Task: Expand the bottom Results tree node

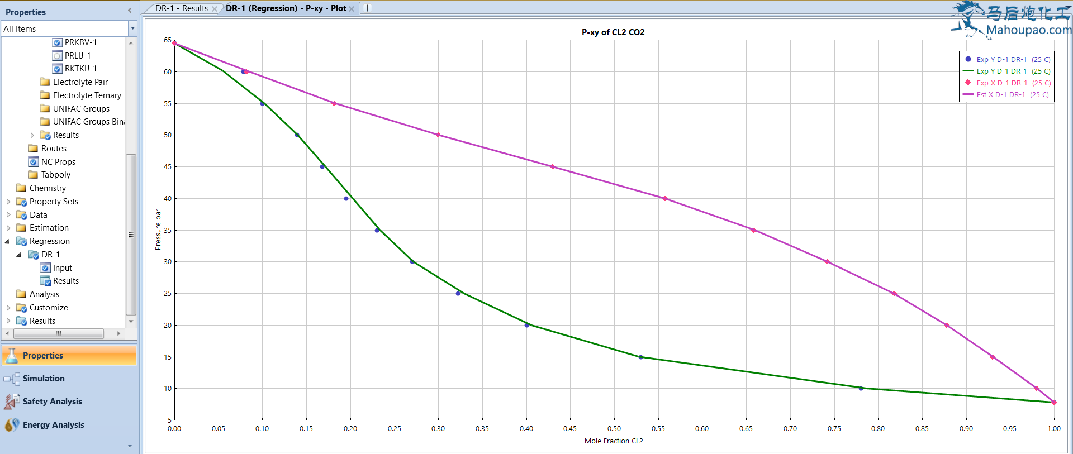Action: (x=8, y=321)
